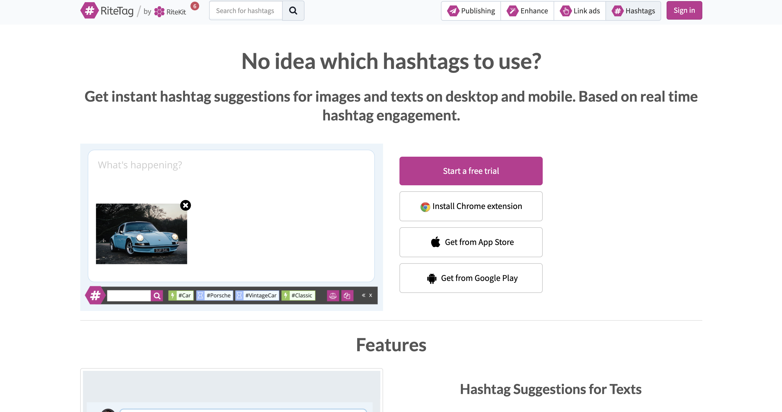This screenshot has width=782, height=412.
Task: Close the hashtag toolbar with small x
Action: (x=370, y=295)
